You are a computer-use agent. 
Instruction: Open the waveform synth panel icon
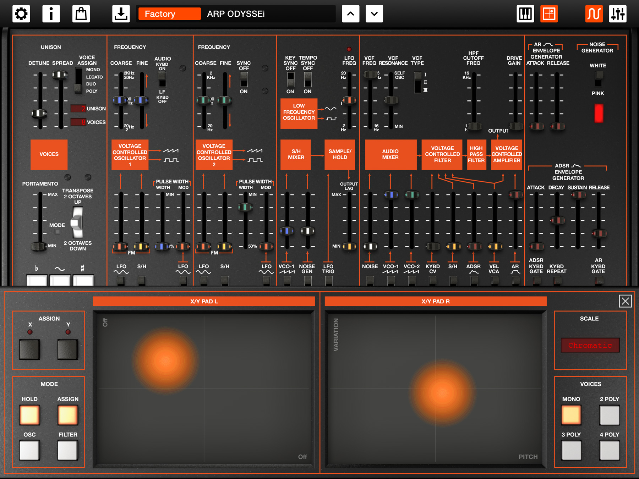coord(594,13)
